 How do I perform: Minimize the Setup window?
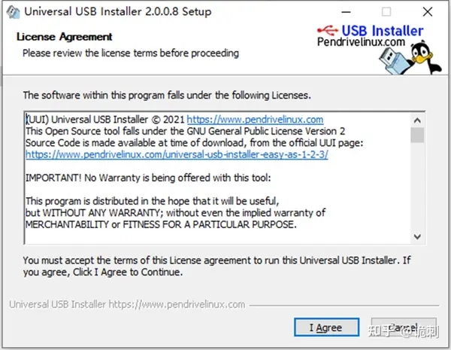[346, 12]
